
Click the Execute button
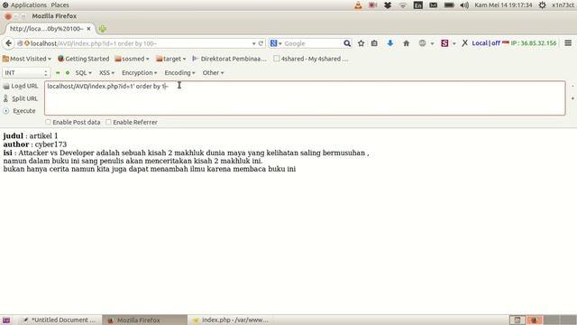tap(20, 110)
